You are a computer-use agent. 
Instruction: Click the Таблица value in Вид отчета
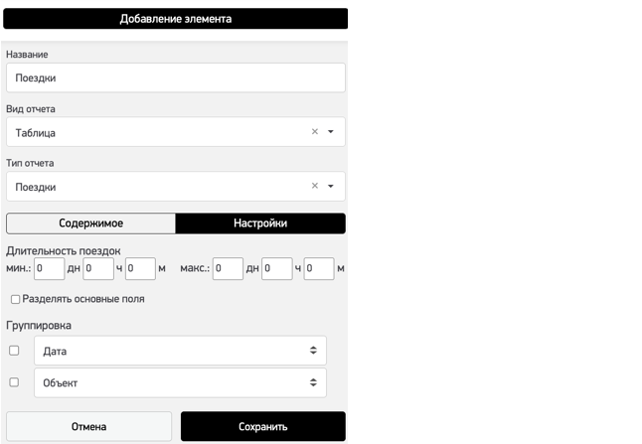pos(35,133)
